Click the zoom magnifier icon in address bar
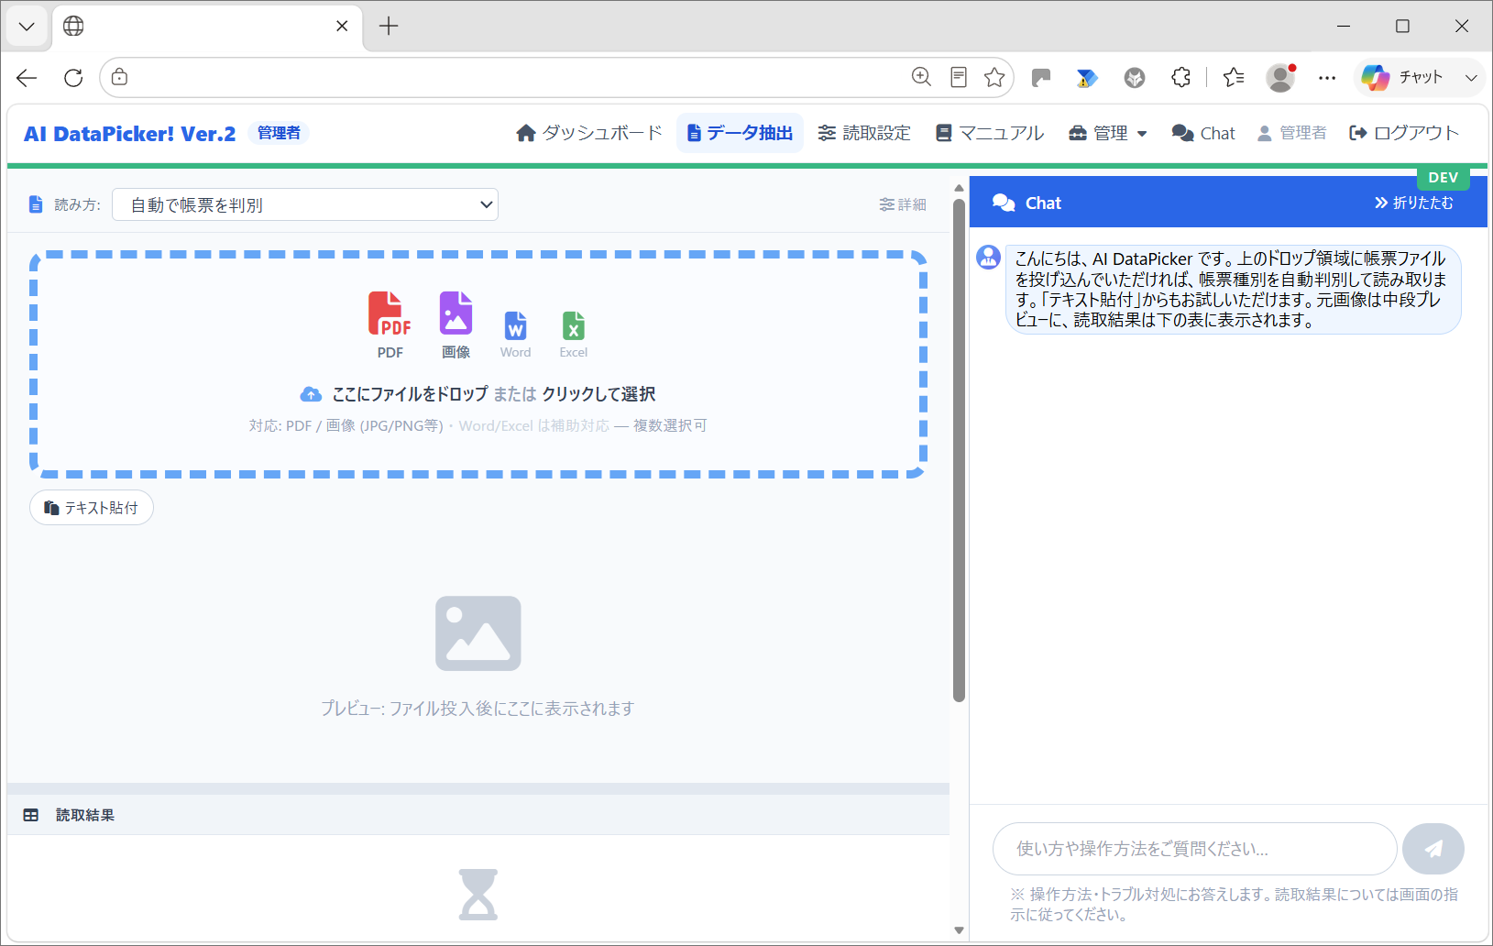Image resolution: width=1493 pixels, height=946 pixels. coord(921,77)
